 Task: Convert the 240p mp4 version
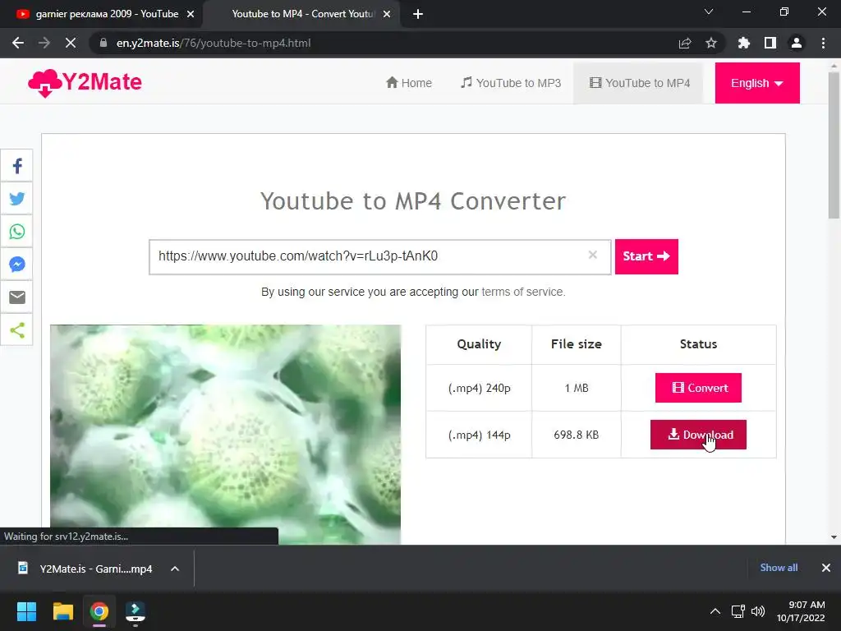point(698,388)
